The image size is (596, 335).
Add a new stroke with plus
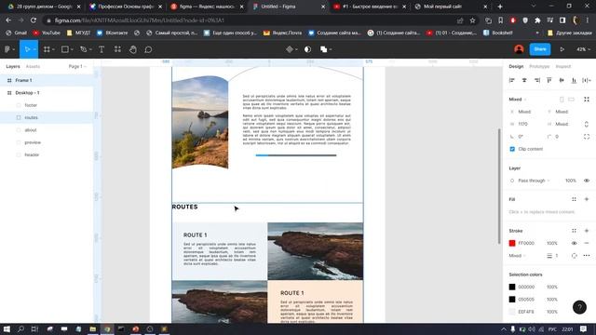click(x=587, y=231)
